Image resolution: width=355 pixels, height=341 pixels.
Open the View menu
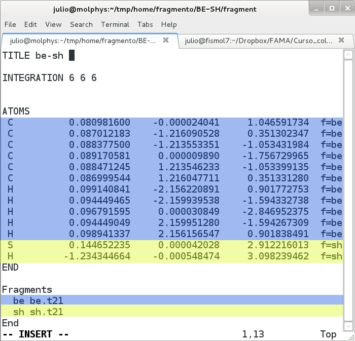[53, 24]
